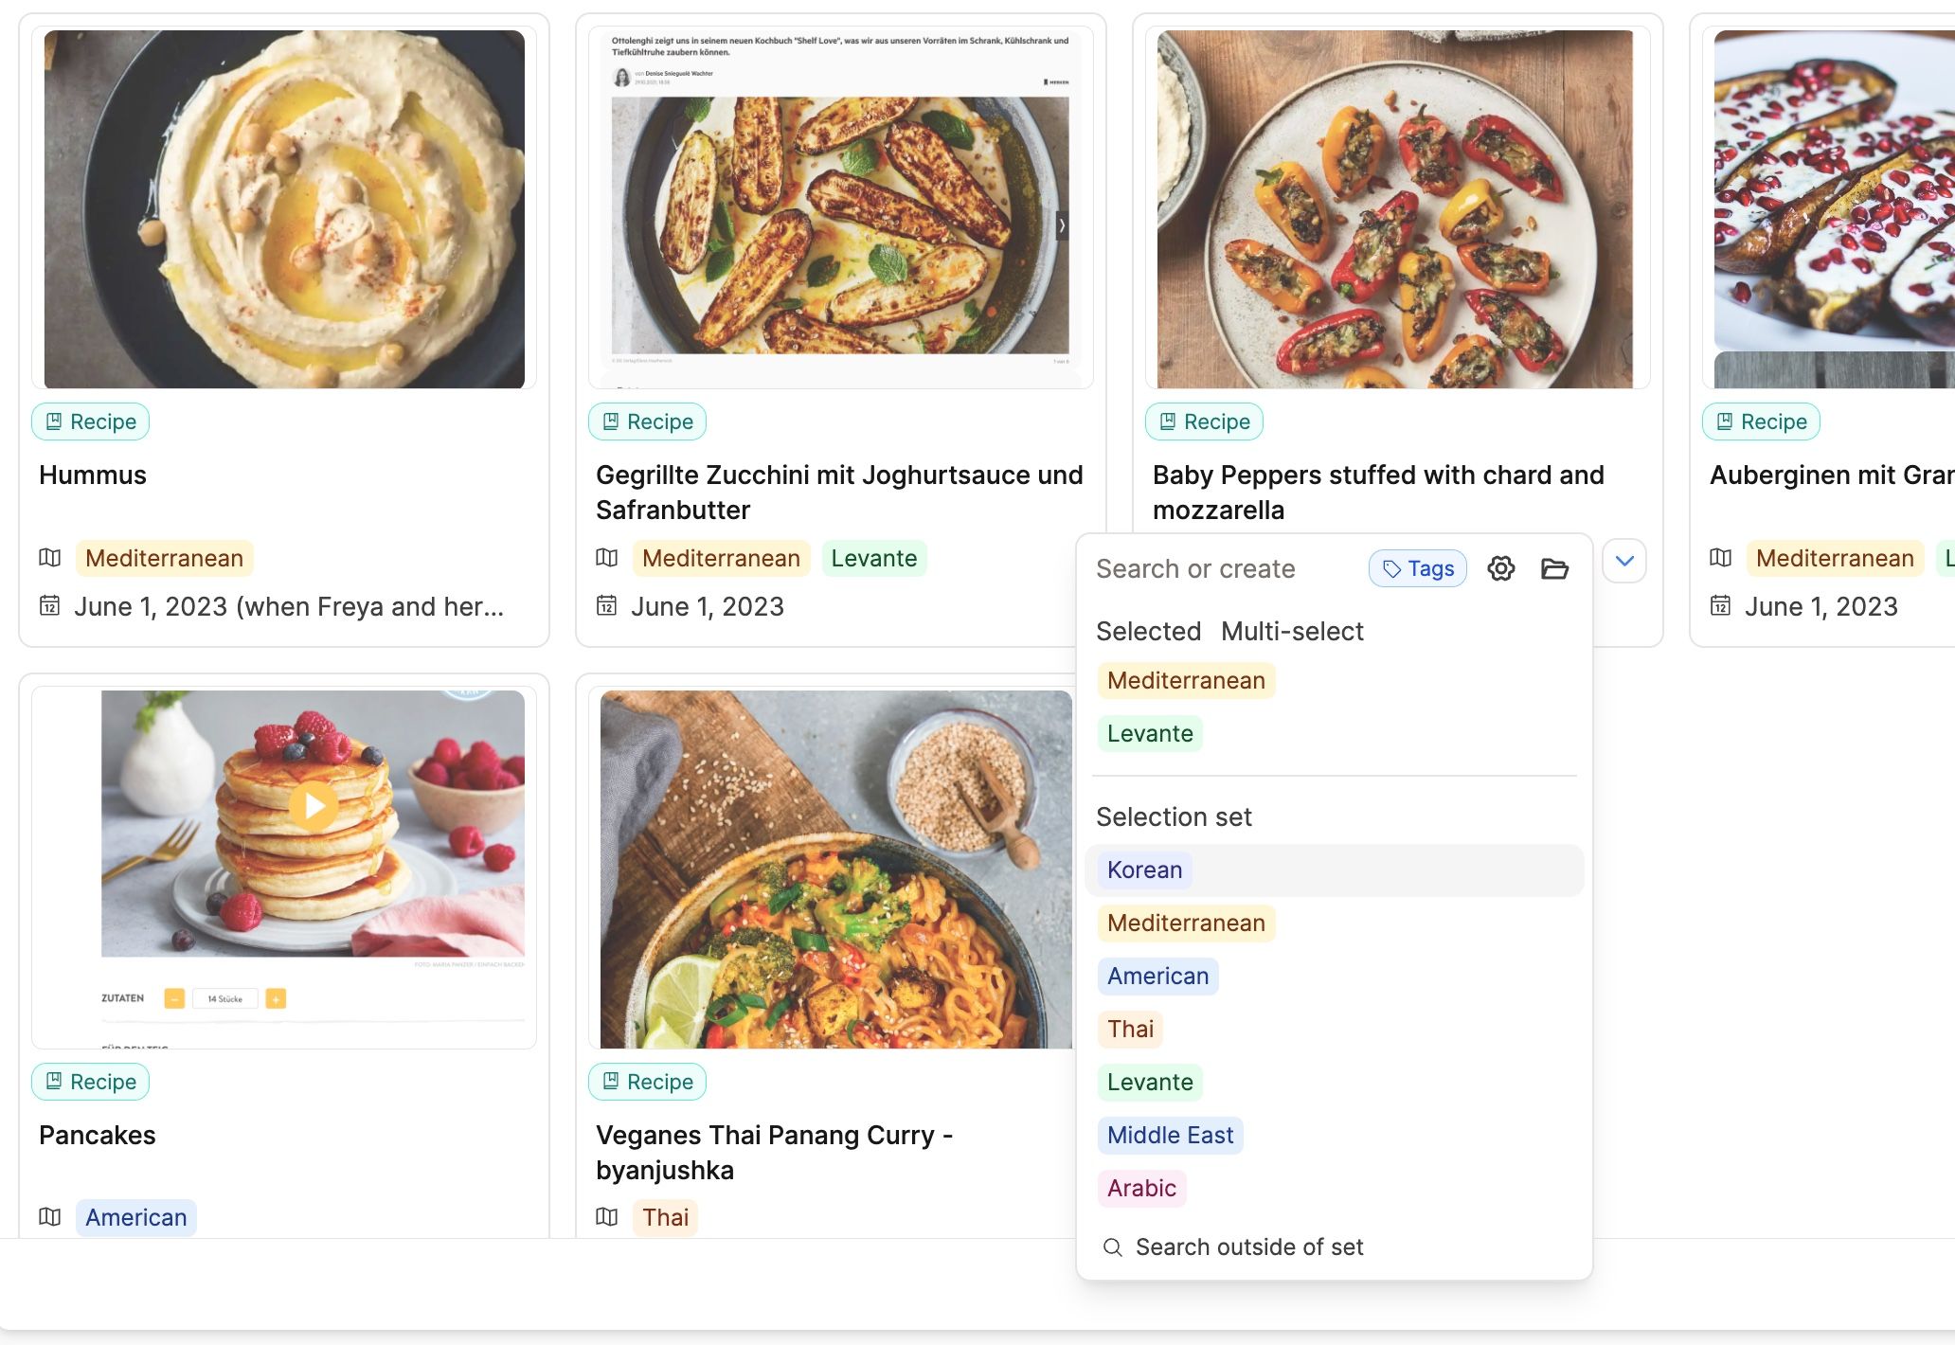Expand the blue chevron dropdown button
Screen dimensions: 1955x1345
(x=1624, y=561)
